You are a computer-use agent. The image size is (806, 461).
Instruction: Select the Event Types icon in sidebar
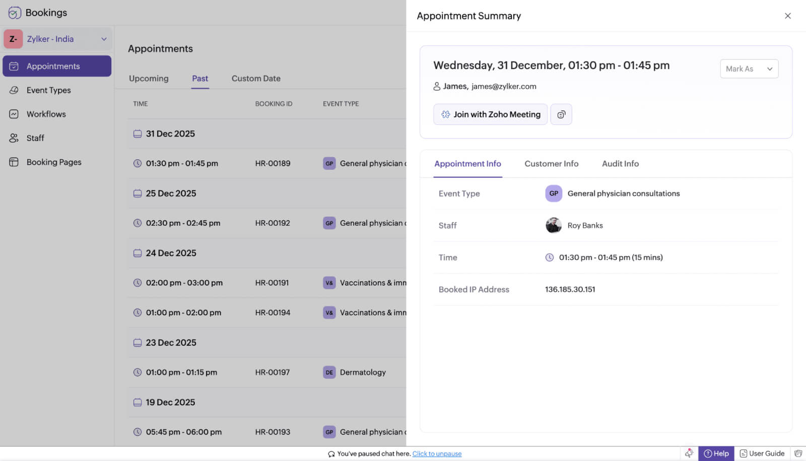(15, 90)
